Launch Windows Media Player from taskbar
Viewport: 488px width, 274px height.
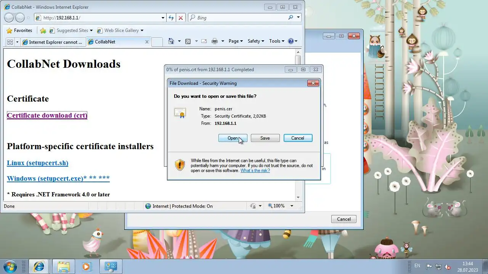[87, 266]
